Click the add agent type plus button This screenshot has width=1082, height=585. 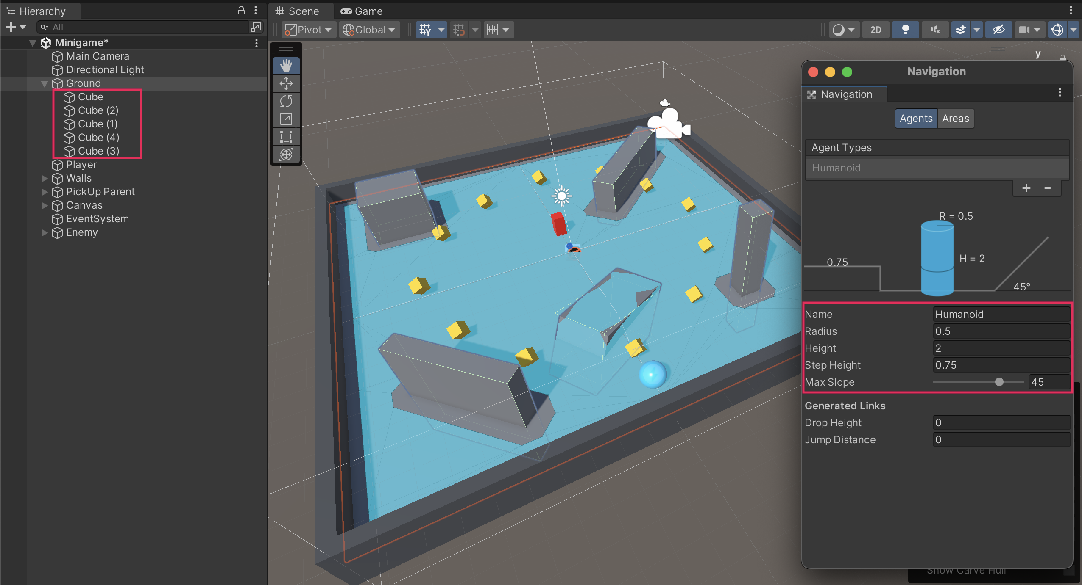coord(1026,188)
